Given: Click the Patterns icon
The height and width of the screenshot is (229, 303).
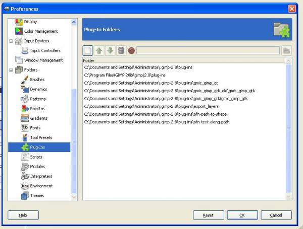Looking at the screenshot, I should (x=25, y=99).
